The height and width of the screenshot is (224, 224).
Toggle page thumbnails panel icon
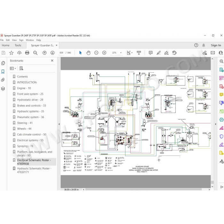(x=3, y=63)
